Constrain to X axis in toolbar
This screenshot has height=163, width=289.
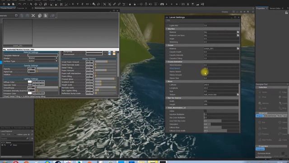[73, 4]
